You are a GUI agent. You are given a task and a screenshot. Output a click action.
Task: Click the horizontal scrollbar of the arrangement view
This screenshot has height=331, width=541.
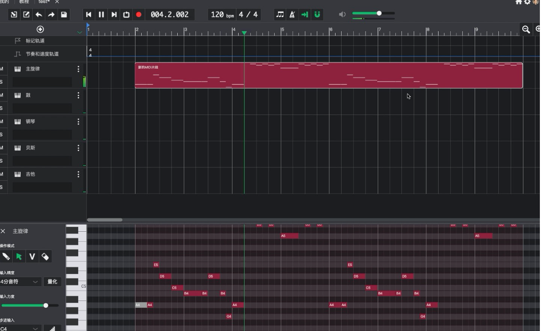[105, 220]
